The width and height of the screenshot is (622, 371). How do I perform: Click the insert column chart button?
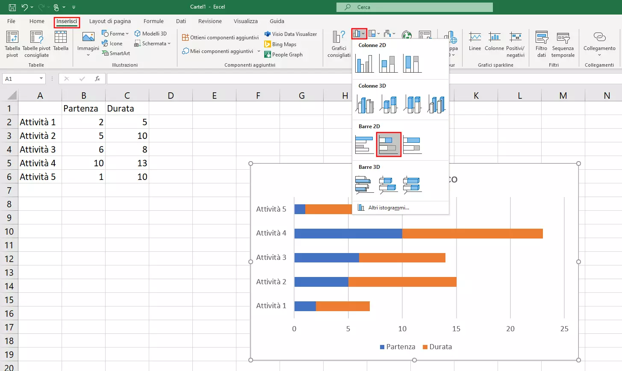click(359, 33)
